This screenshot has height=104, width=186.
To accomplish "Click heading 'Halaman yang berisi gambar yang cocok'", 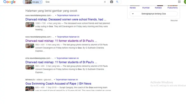I will tap(51, 11).
